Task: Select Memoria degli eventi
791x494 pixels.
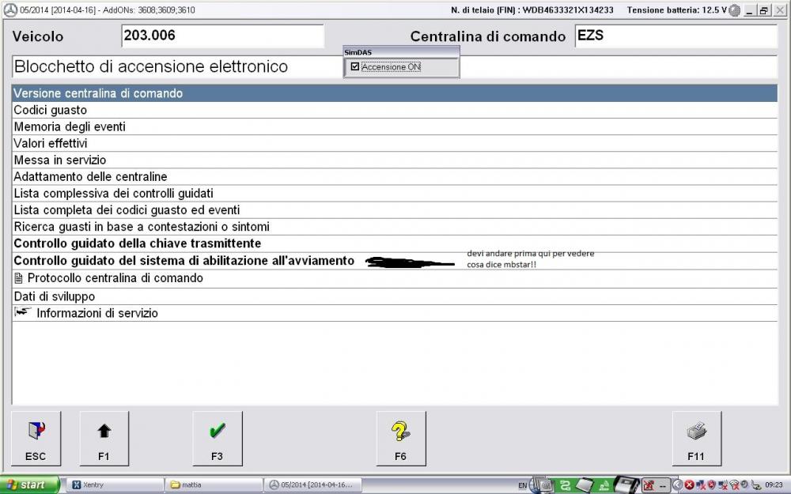Action: (x=70, y=126)
